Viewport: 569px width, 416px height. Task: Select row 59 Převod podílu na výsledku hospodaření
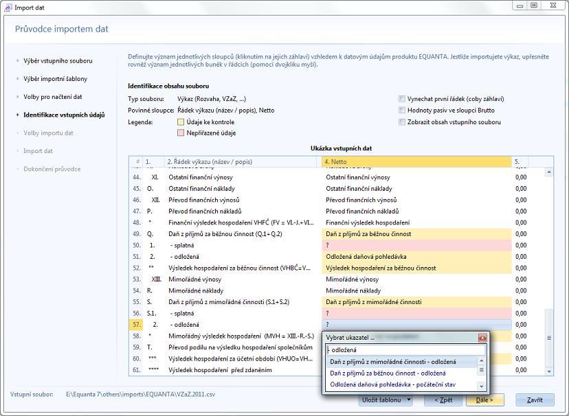(x=241, y=347)
